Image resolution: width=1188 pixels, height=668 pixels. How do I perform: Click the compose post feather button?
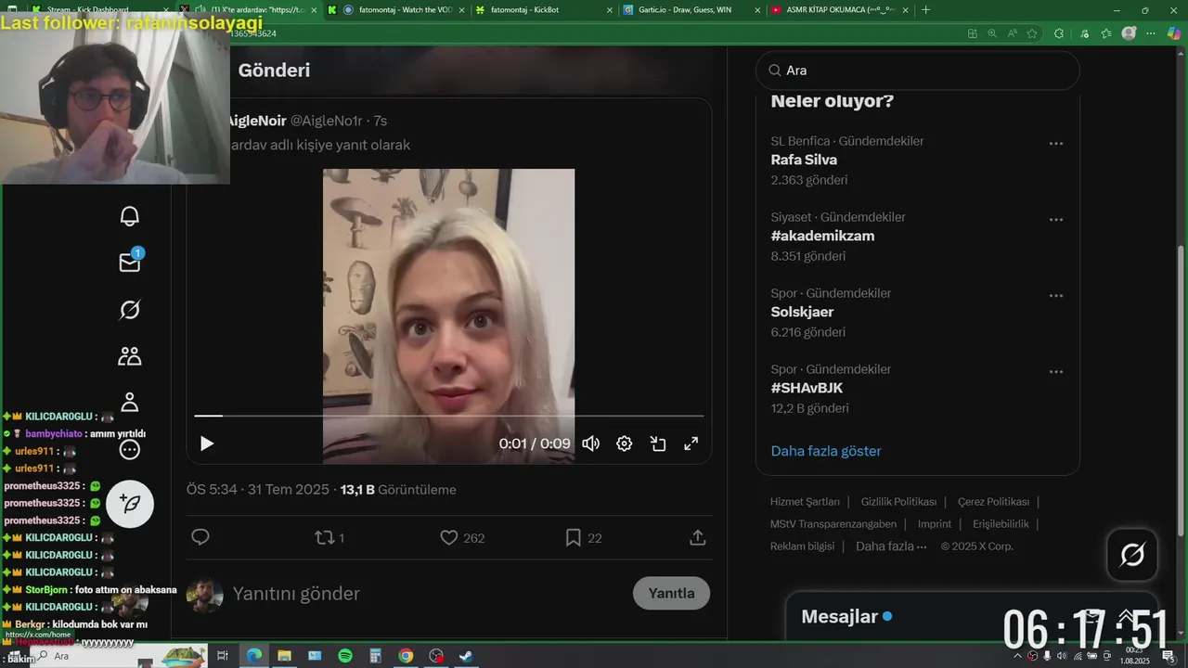point(130,504)
